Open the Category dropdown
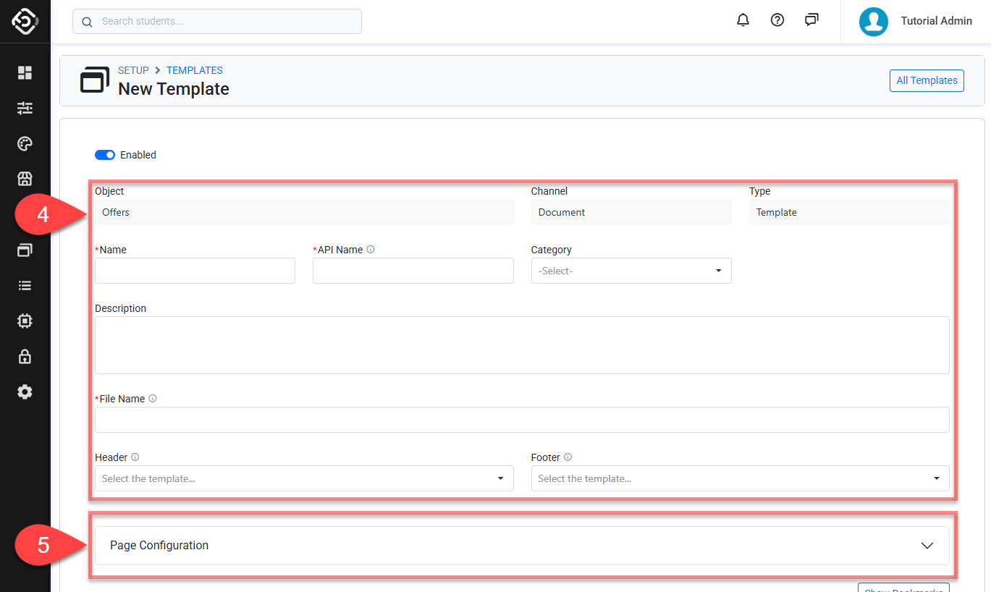 pyautogui.click(x=631, y=271)
